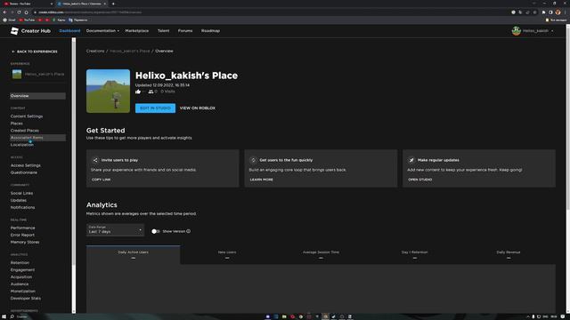Open the Roadmap nav item
Viewport: 570px width, 320px height.
coord(210,31)
